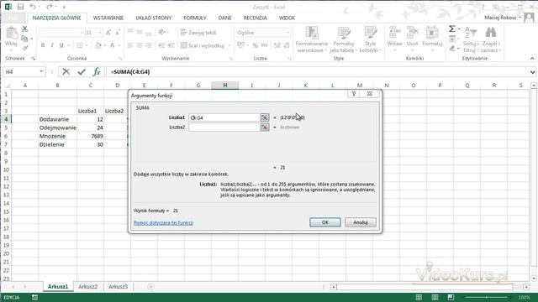538x302 pixels.
Task: Switch to Page Layout view in status bar
Action: pos(435,297)
